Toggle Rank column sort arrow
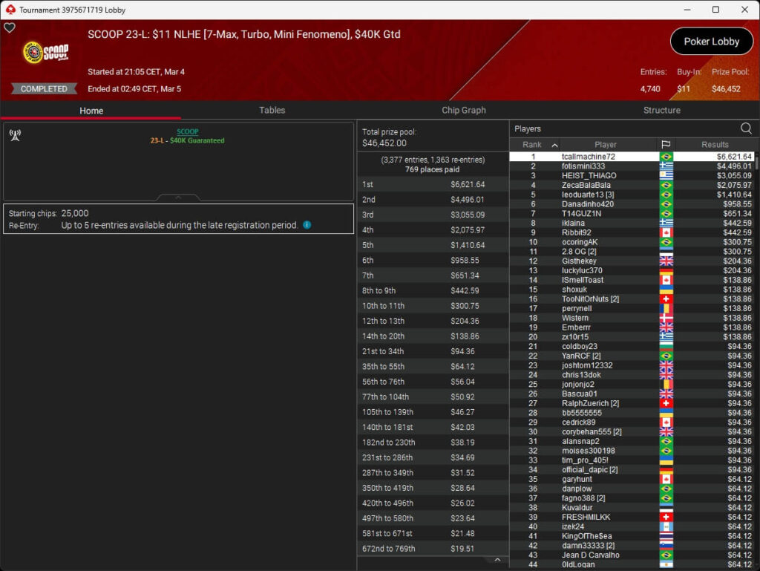 point(554,145)
